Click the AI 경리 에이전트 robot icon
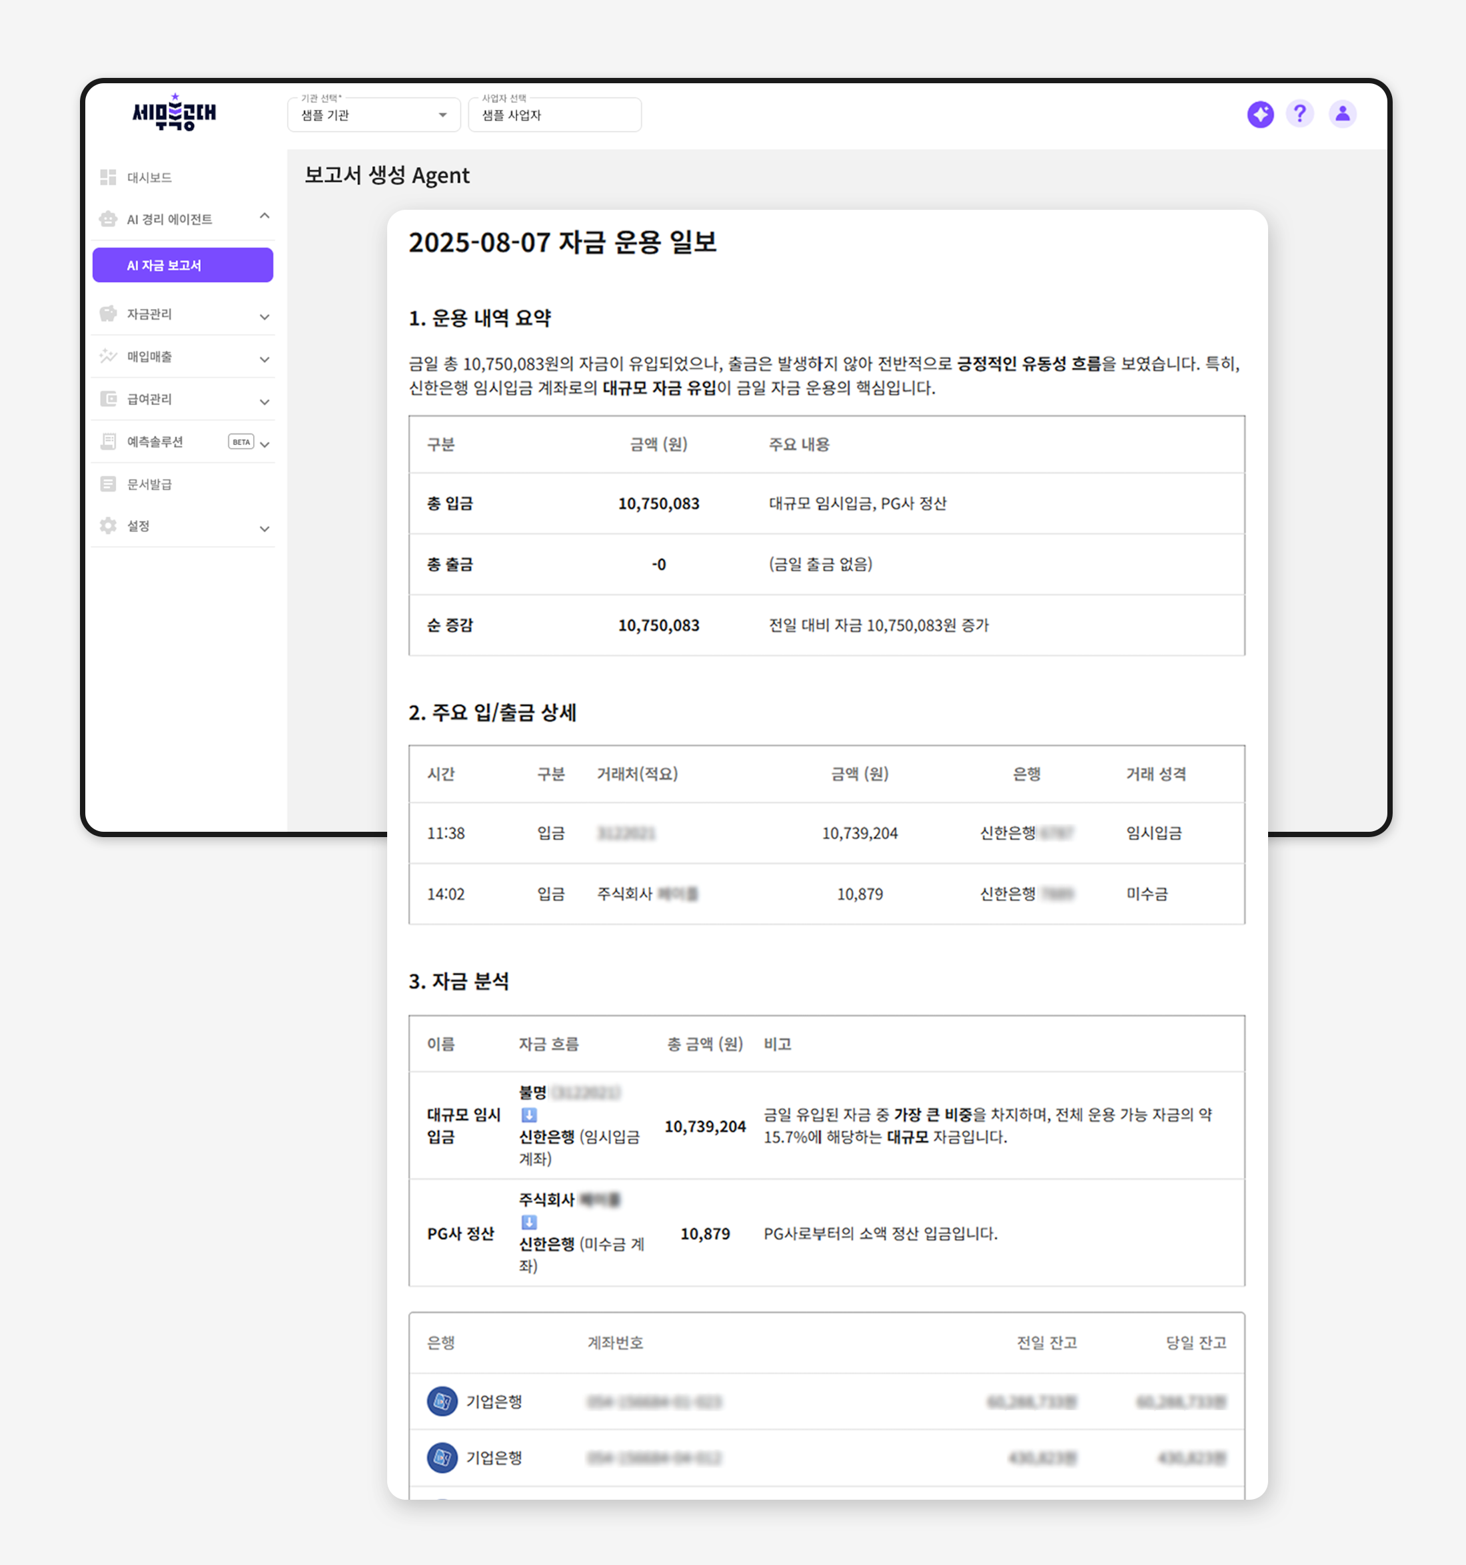This screenshot has height=1565, width=1466. click(x=108, y=219)
